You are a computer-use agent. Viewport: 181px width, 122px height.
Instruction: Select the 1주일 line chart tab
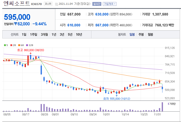(x=34, y=34)
